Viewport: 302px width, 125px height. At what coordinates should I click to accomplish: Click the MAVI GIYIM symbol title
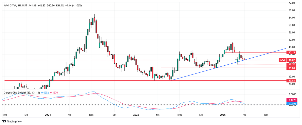click(10, 6)
